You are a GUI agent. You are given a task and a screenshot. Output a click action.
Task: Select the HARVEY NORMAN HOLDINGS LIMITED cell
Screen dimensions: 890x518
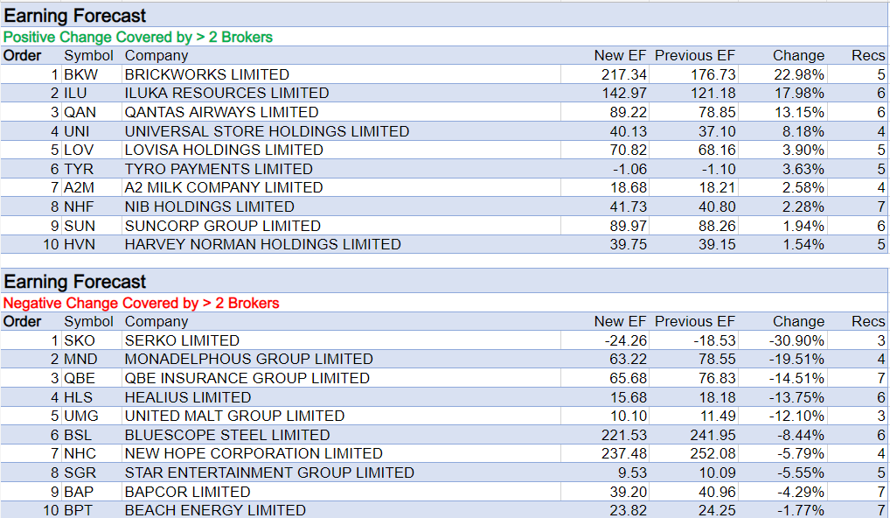coord(262,244)
